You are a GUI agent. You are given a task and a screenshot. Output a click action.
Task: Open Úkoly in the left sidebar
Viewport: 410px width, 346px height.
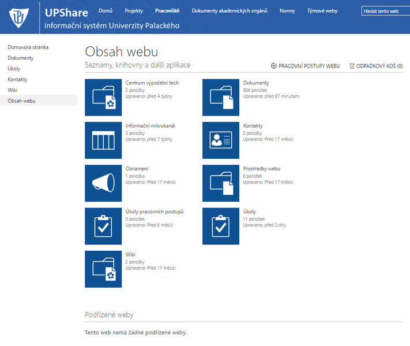pos(14,69)
